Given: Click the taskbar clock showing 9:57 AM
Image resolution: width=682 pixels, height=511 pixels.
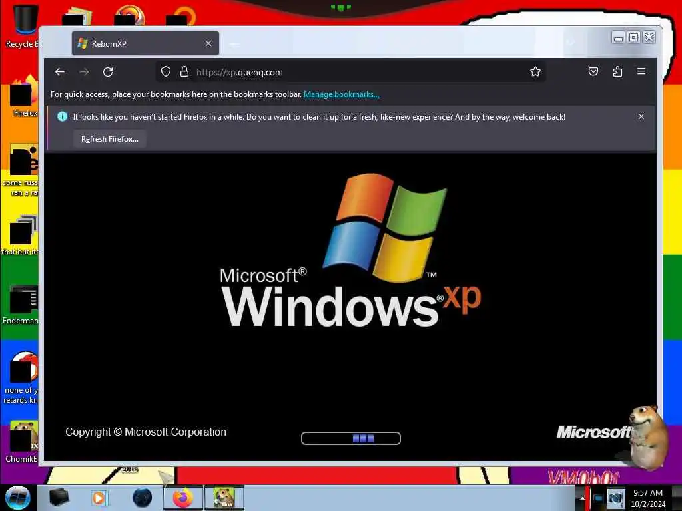Looking at the screenshot, I should coord(648,498).
